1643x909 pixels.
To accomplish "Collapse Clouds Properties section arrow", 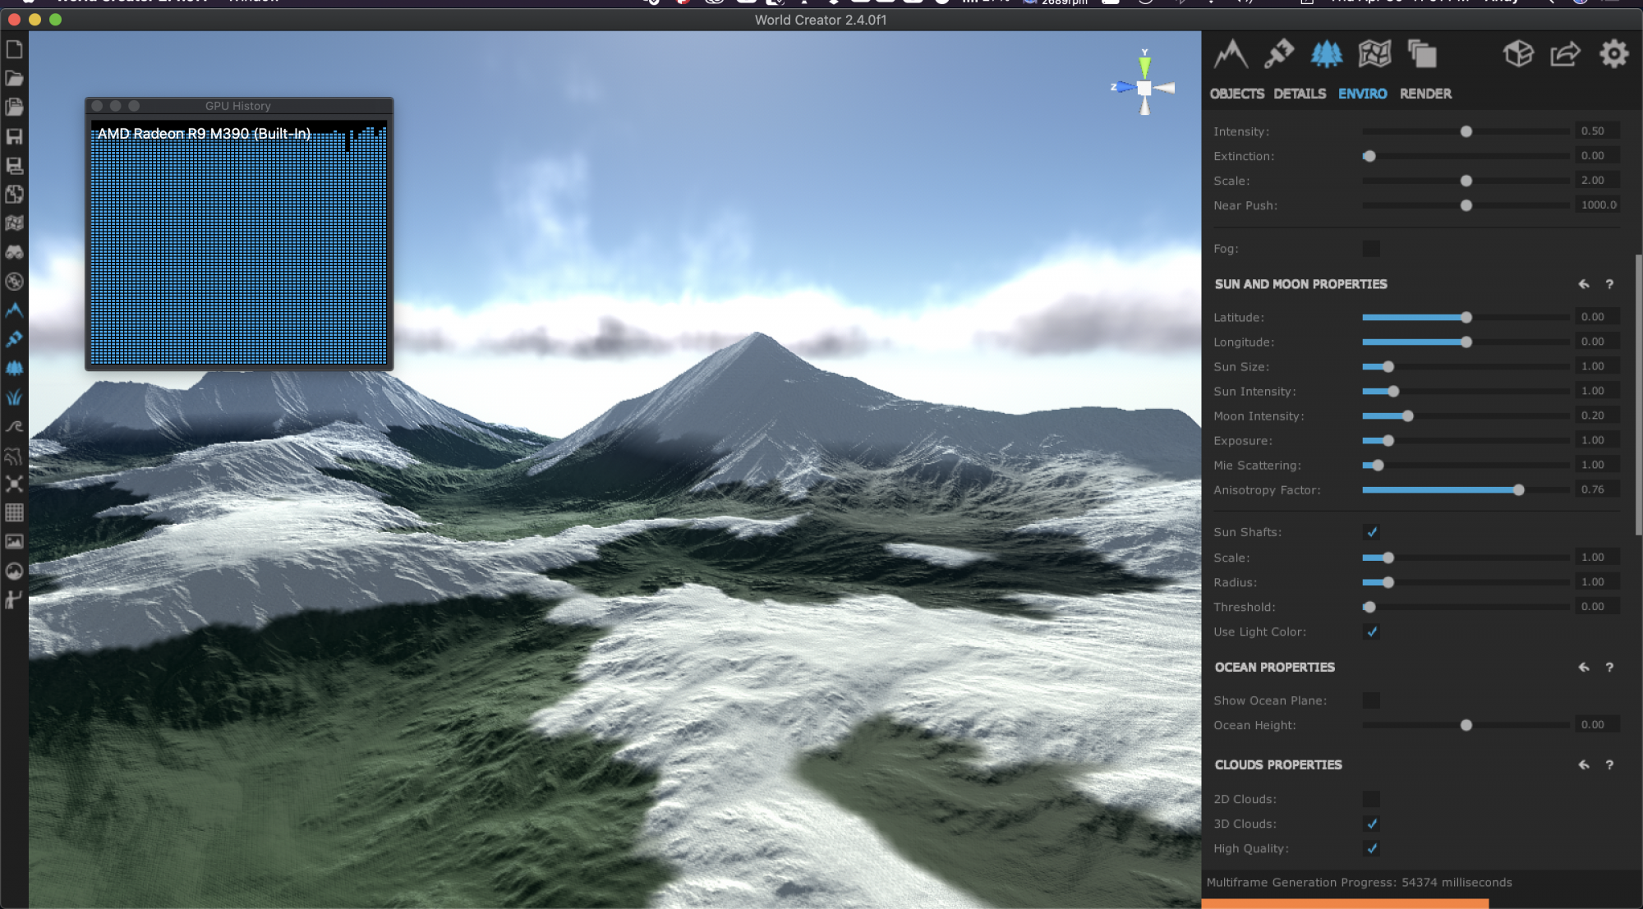I will tap(1583, 765).
